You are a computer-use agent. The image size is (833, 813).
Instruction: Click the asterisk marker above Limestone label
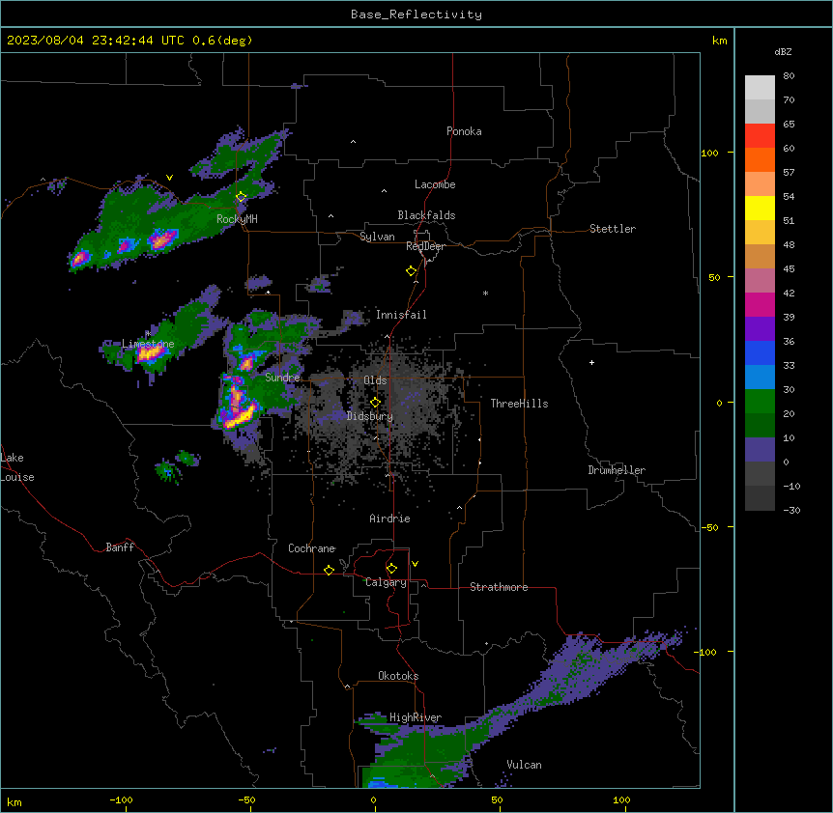pyautogui.click(x=148, y=334)
